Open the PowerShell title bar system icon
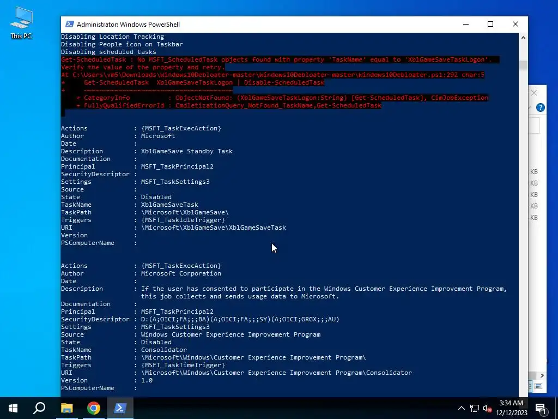This screenshot has height=419, width=558. coord(70,24)
